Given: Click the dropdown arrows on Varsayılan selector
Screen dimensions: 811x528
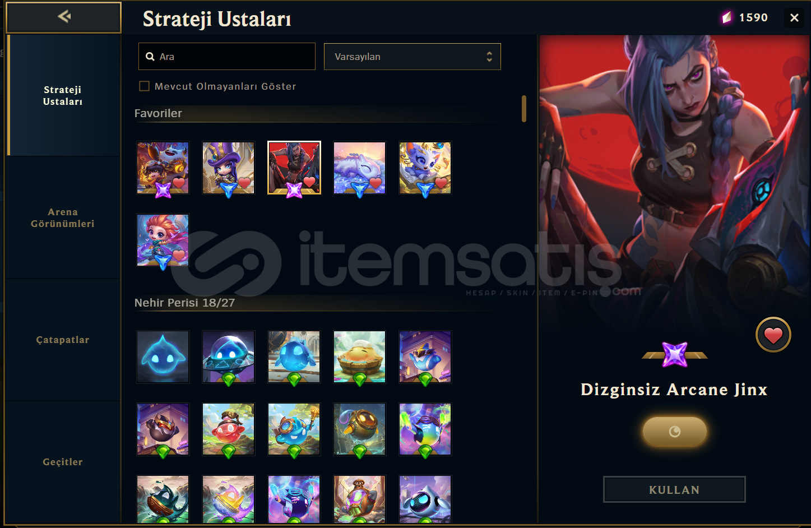Looking at the screenshot, I should (x=489, y=57).
